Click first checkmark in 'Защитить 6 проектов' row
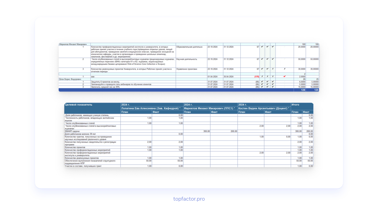 [x=262, y=82]
